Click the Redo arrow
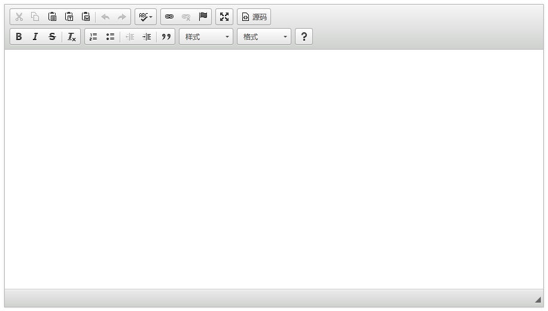548x311 pixels. tap(121, 17)
